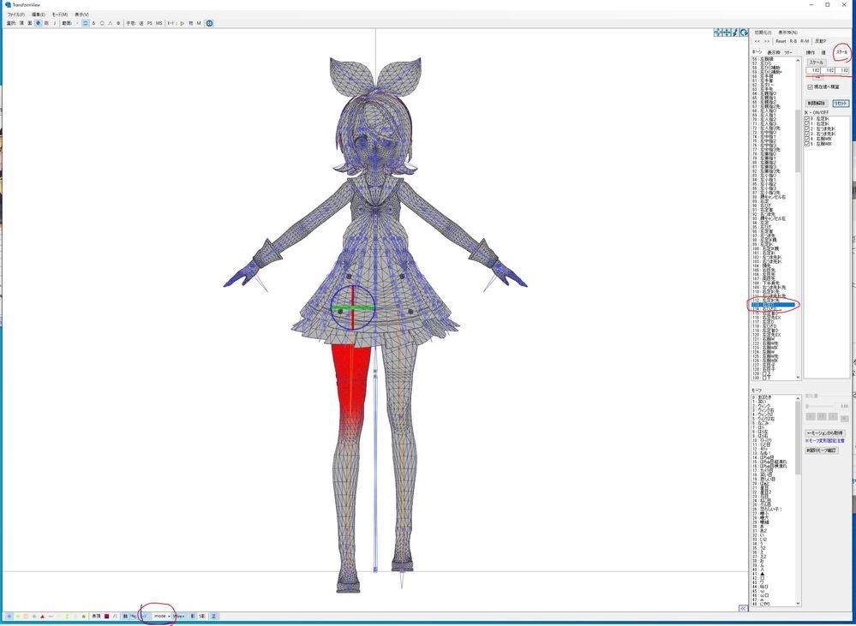Switch to the 値 tab
The width and height of the screenshot is (856, 626).
coord(823,53)
